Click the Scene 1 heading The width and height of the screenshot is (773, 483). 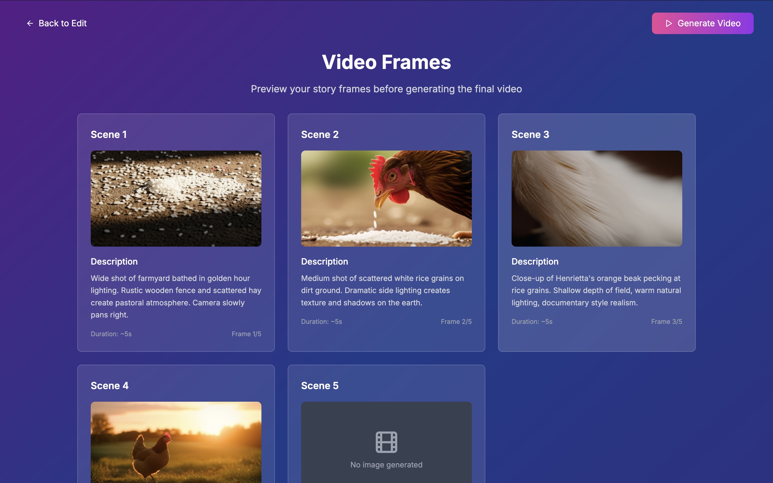109,134
